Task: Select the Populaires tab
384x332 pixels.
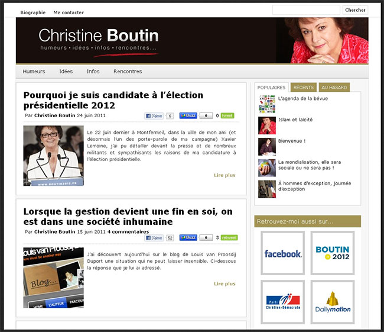Action: click(271, 88)
